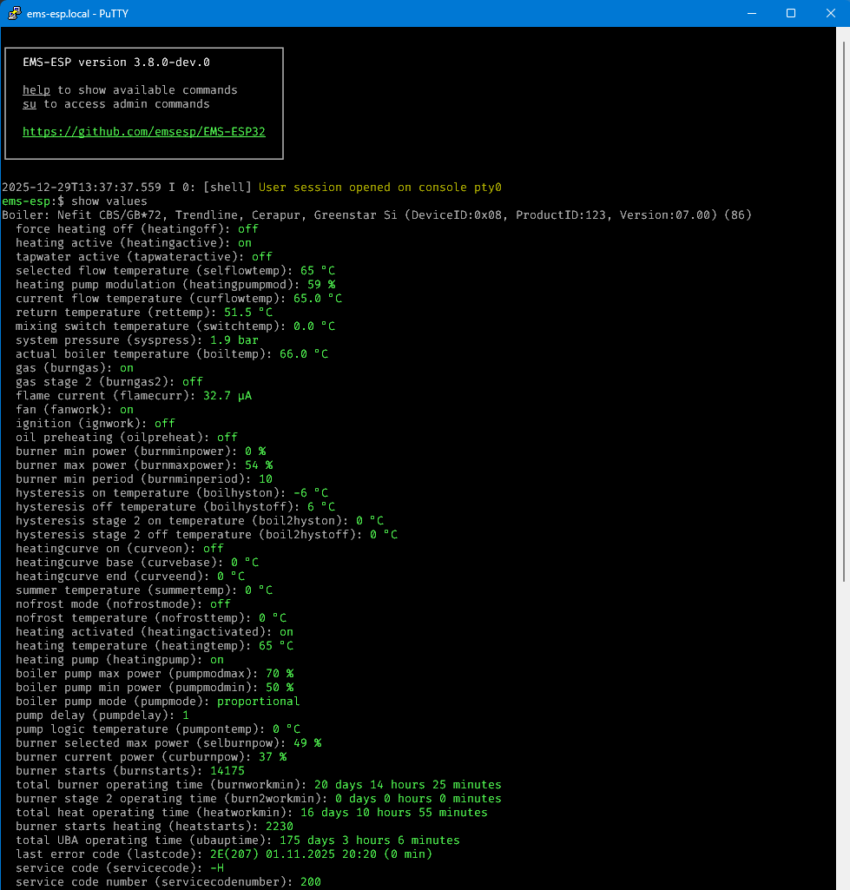Select the system pressure value '1.9 bar'
Image resolution: width=850 pixels, height=890 pixels.
coord(234,340)
